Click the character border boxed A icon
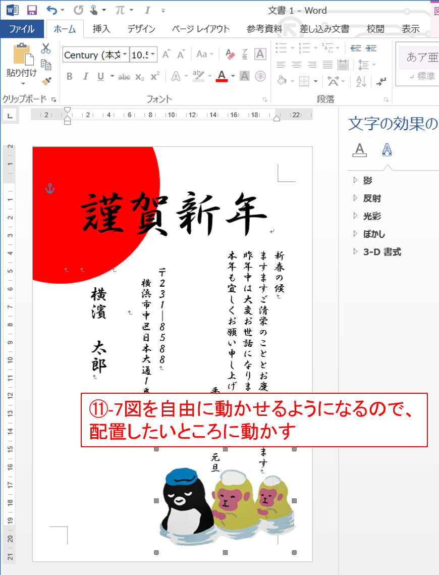 tap(260, 55)
